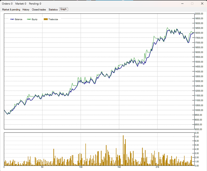Minimize the window
This screenshot has width=207, height=171.
tap(182, 4)
